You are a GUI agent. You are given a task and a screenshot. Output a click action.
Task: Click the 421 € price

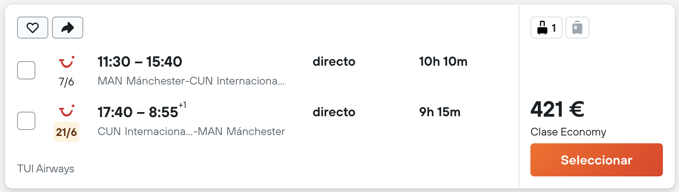coord(557,109)
